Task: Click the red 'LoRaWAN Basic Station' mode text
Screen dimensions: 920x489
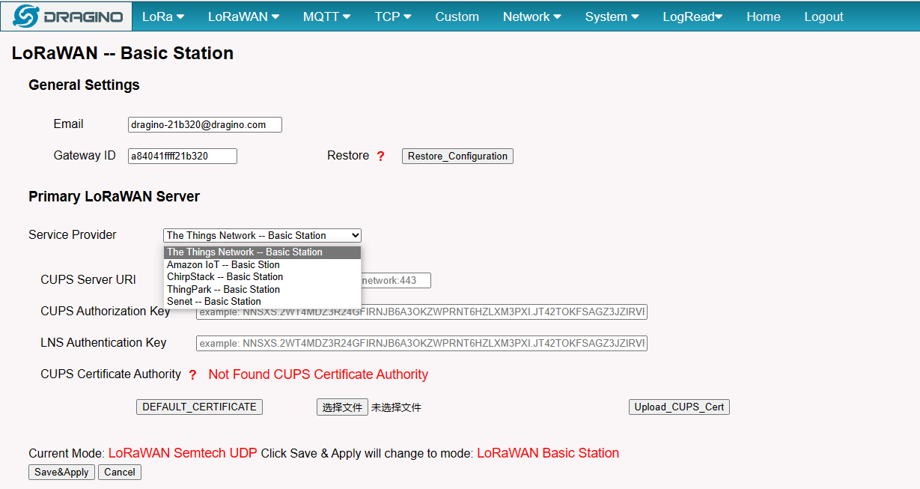Action: pos(548,453)
